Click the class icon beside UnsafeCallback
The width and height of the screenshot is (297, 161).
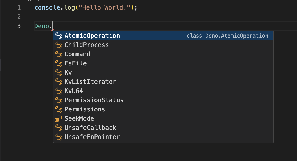pos(59,128)
